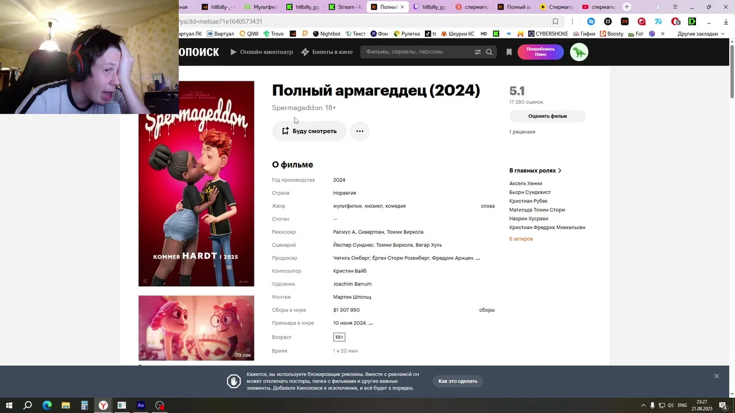Click country Норвегия link
The image size is (735, 413).
(x=345, y=193)
